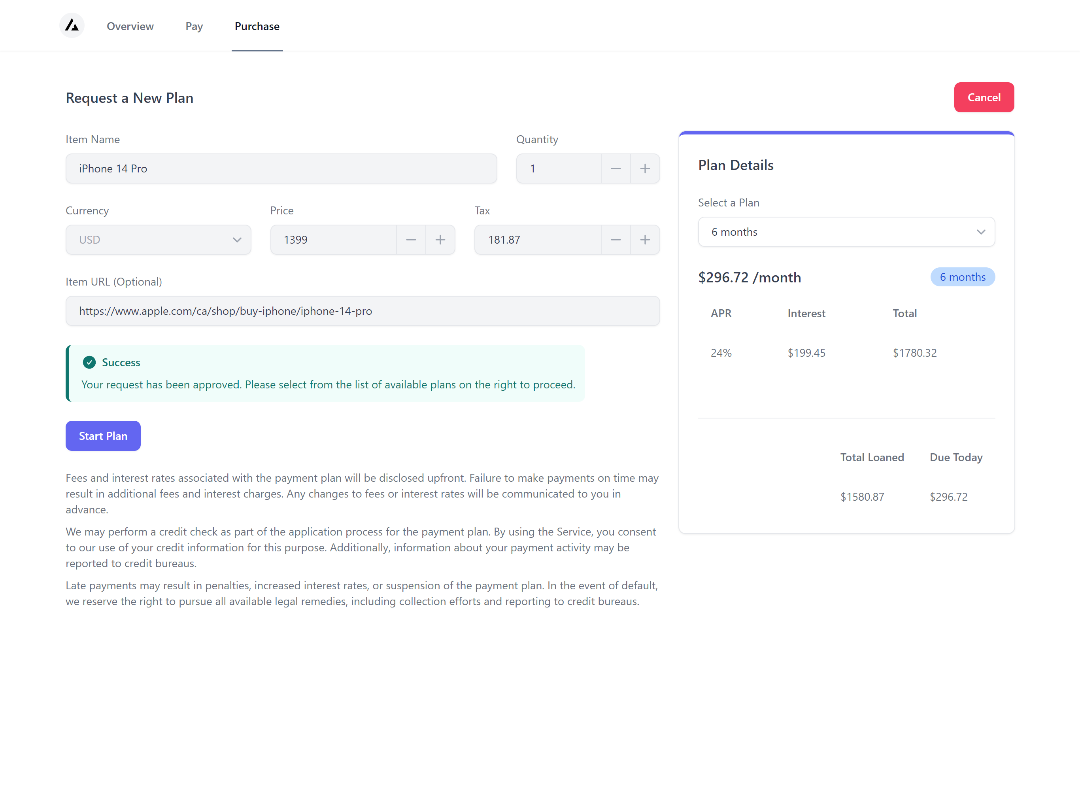Click the plan dropdown chevron arrow
This screenshot has height=810, width=1080.
(x=980, y=232)
